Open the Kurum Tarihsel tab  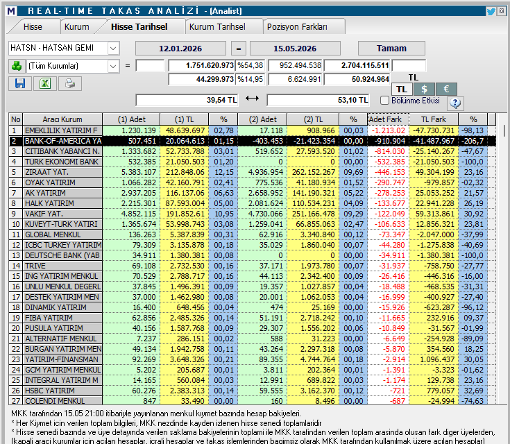pyautogui.click(x=217, y=26)
